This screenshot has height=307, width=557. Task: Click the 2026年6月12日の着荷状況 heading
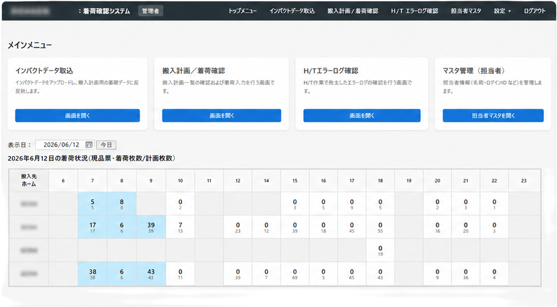(x=91, y=159)
